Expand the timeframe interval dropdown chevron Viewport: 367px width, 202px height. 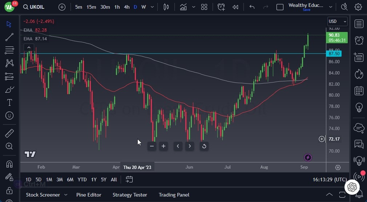pos(152,7)
